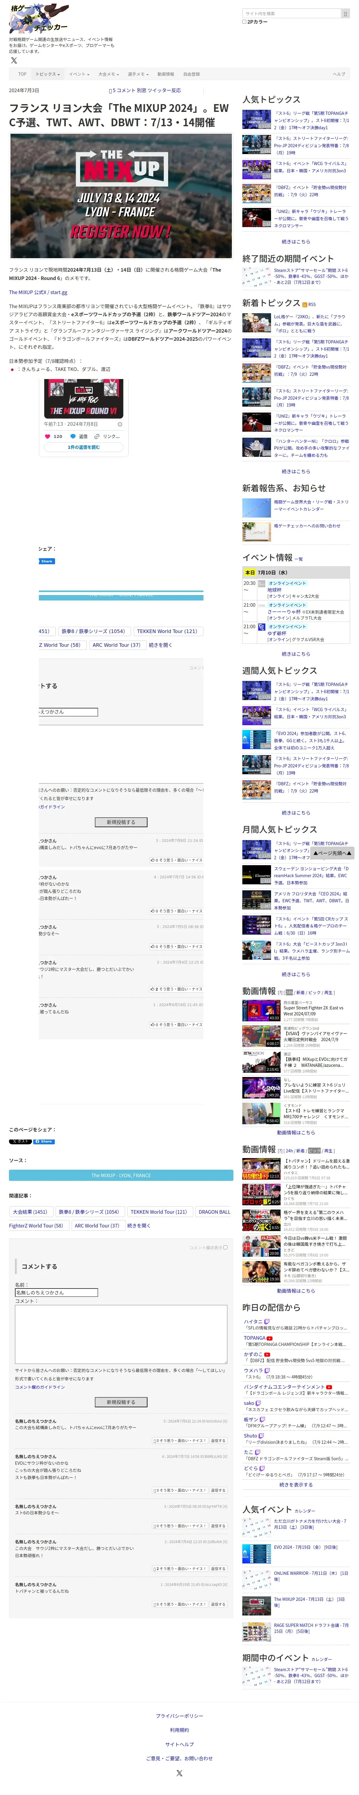The image size is (359, 1795).
Task: Click the RSS feed icon
Action: point(305,304)
